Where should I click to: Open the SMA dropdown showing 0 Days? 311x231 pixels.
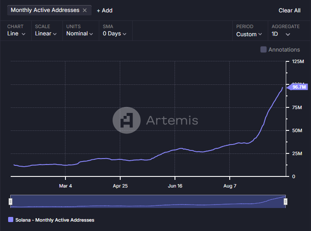tap(115, 34)
